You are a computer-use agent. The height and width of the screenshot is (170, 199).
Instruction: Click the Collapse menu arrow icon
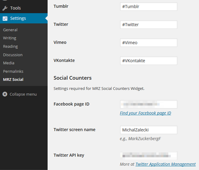pos(5,94)
